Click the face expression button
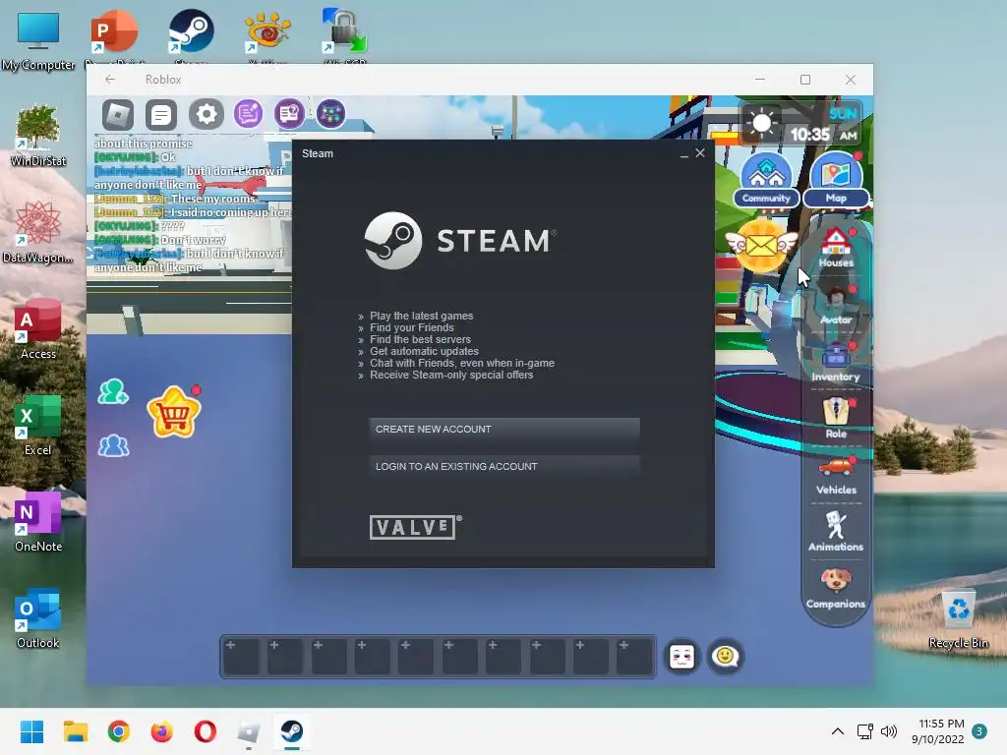This screenshot has height=755, width=1007. (x=681, y=657)
